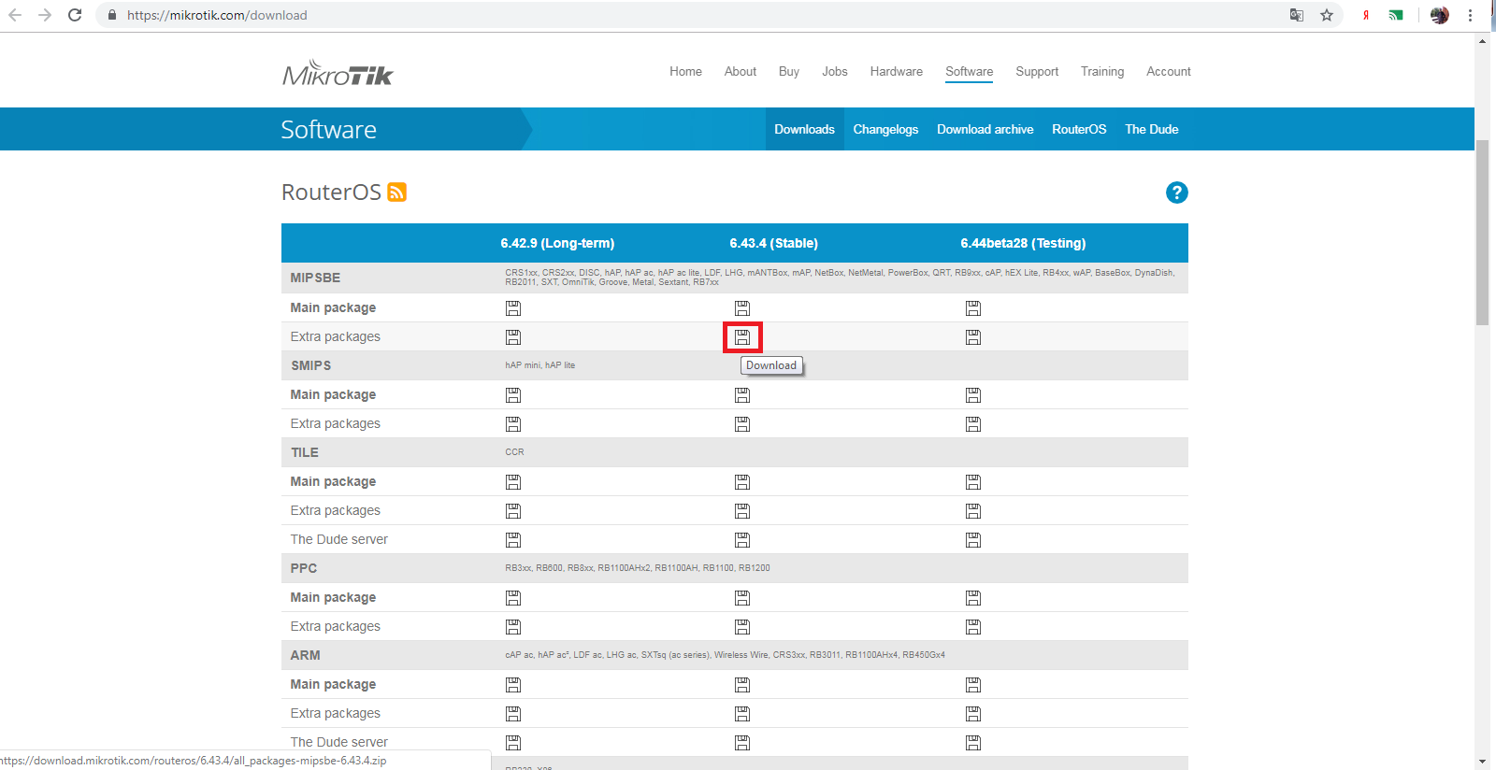The image size is (1496, 770).
Task: Open the Buy menu item
Action: pyautogui.click(x=789, y=71)
